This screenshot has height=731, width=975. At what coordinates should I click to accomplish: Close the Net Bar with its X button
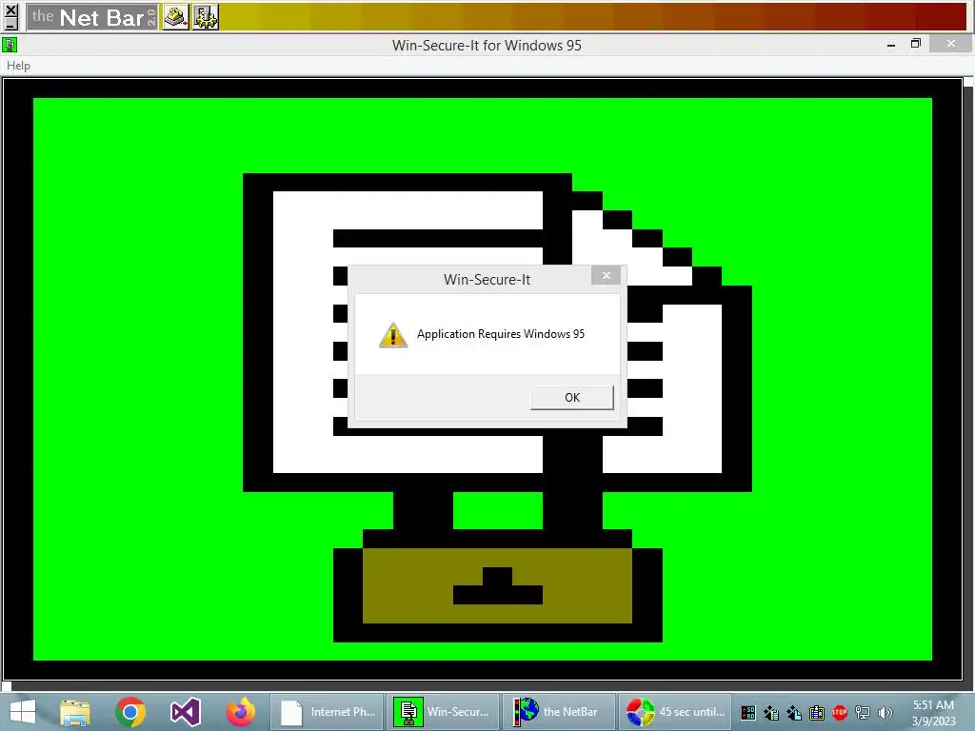coord(10,10)
